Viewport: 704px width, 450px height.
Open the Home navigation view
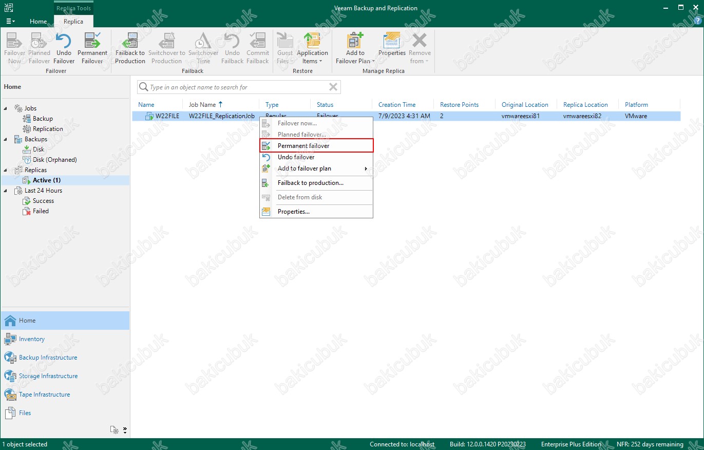[x=65, y=321]
